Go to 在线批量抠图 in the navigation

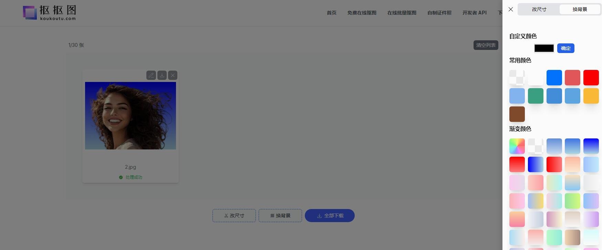coord(402,13)
